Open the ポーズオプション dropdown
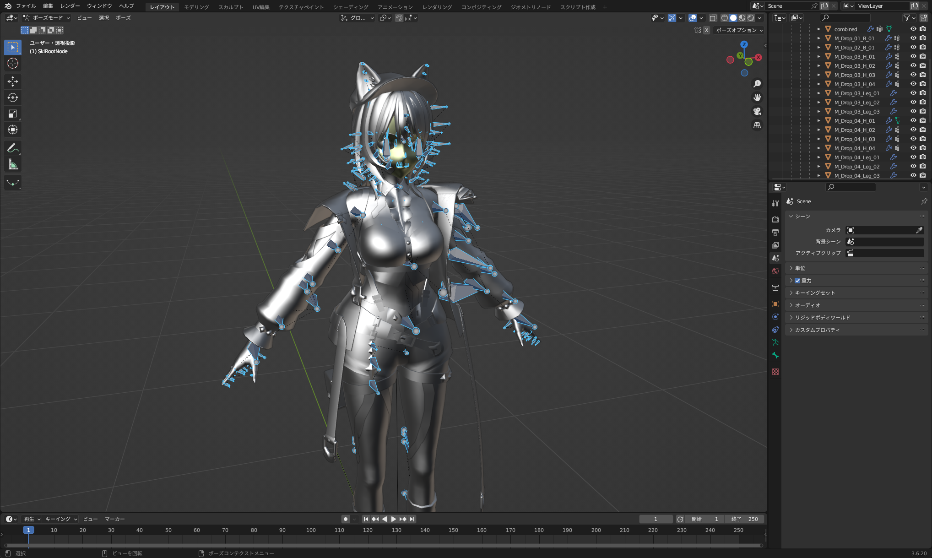The height and width of the screenshot is (558, 932). [739, 30]
